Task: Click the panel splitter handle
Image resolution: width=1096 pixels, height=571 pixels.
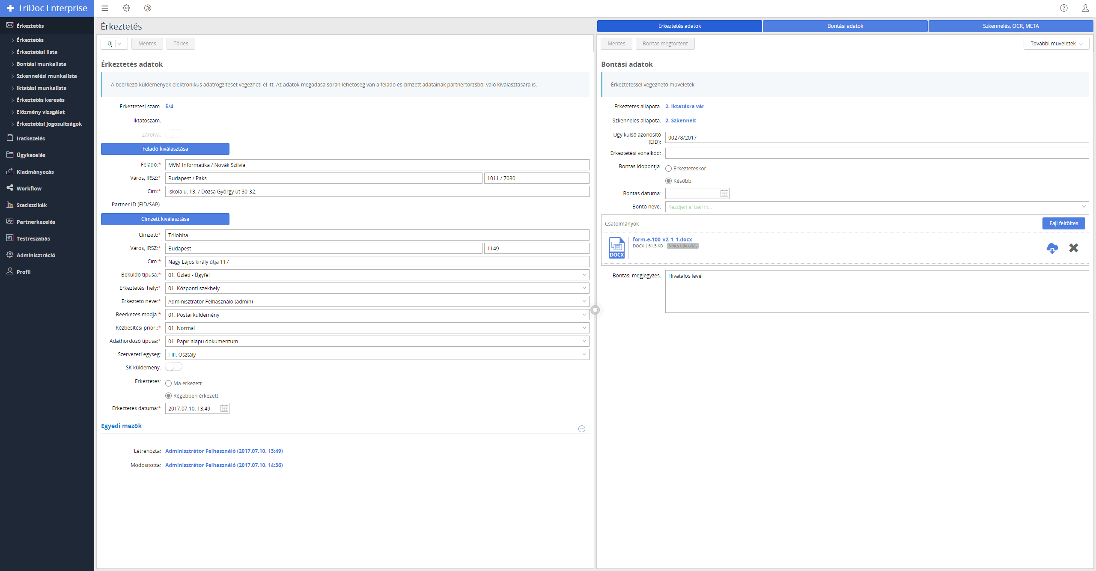Action: 595,310
